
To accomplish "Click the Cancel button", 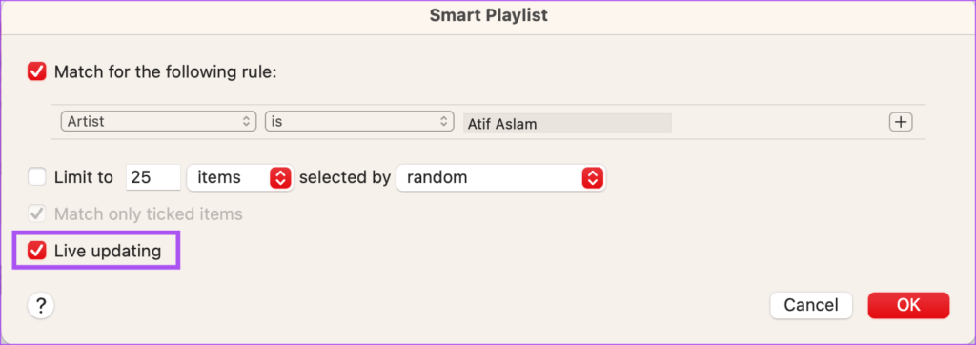I will point(811,305).
